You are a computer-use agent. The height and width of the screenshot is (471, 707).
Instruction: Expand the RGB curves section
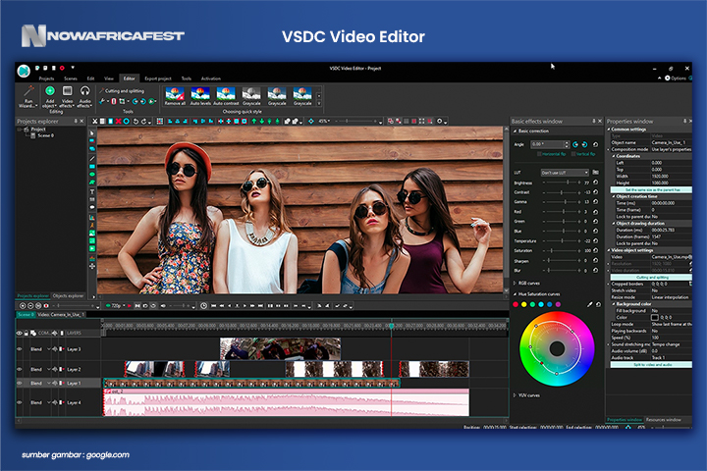(515, 284)
